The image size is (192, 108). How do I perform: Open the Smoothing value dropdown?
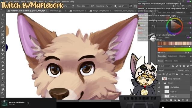pos(111,6)
